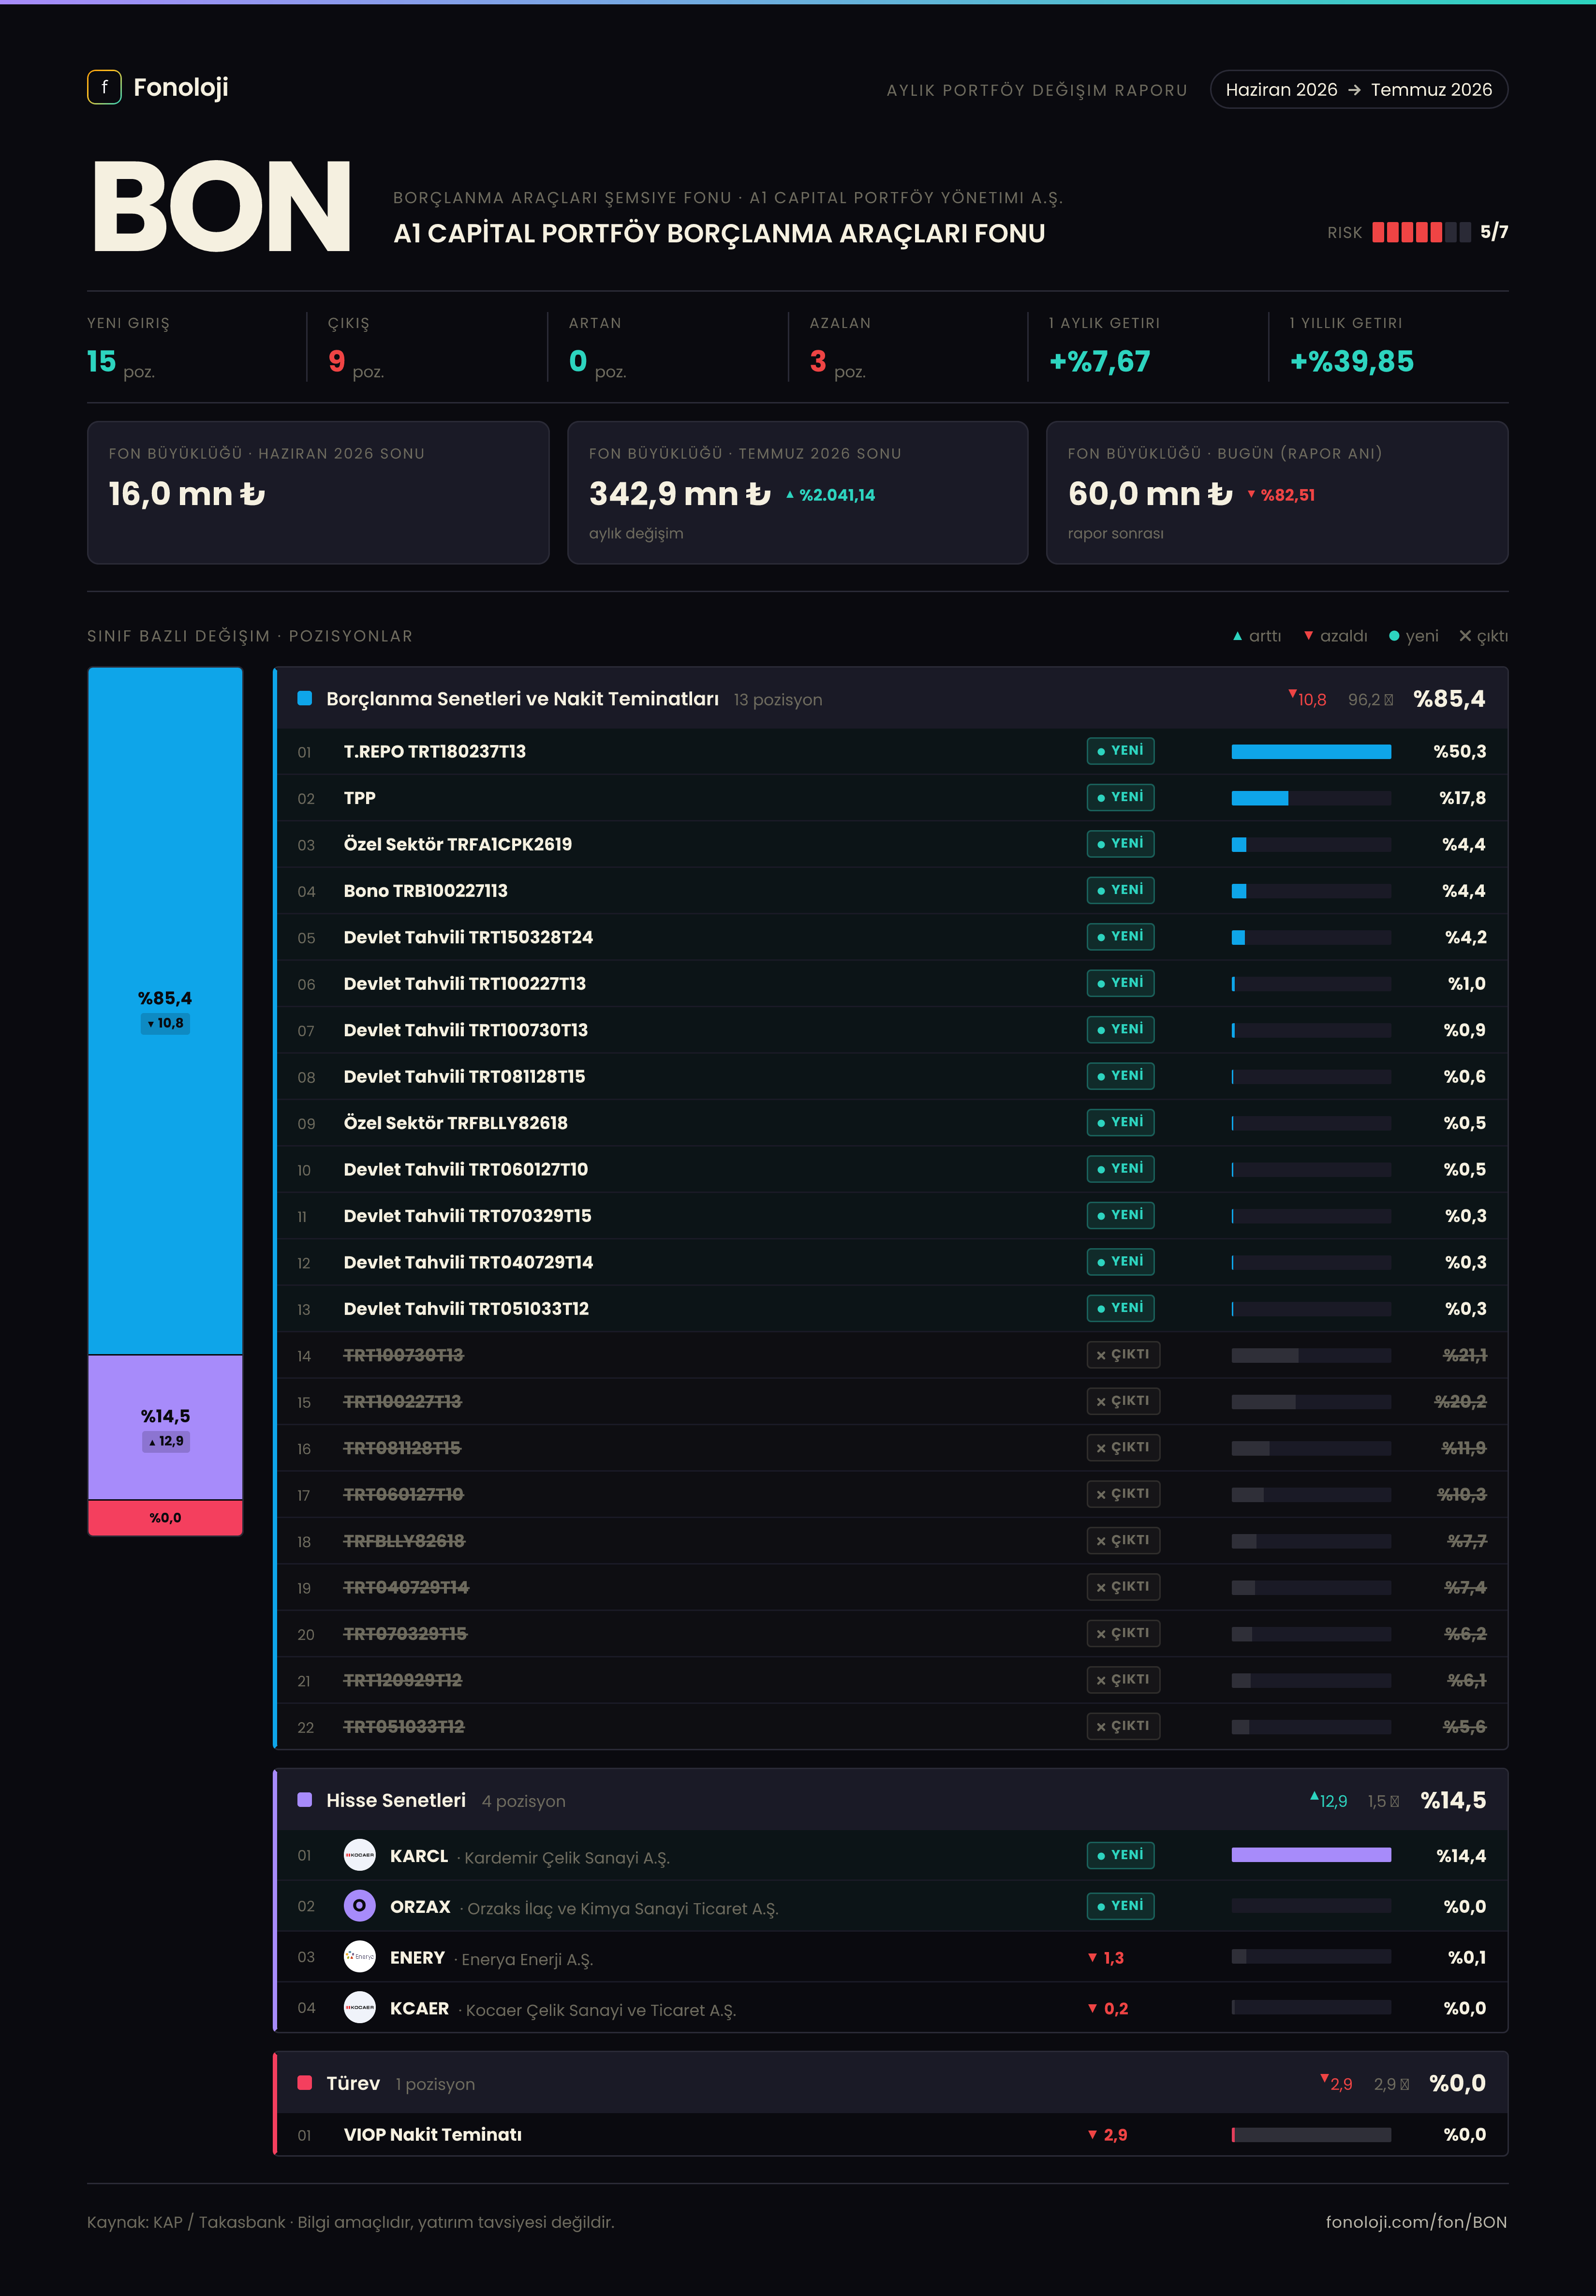Image resolution: width=1596 pixels, height=2296 pixels.
Task: Click the KCAER company logo
Action: [359, 2008]
